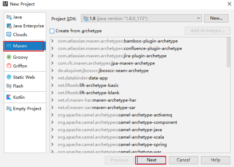Choose the Maven project type

[25, 46]
